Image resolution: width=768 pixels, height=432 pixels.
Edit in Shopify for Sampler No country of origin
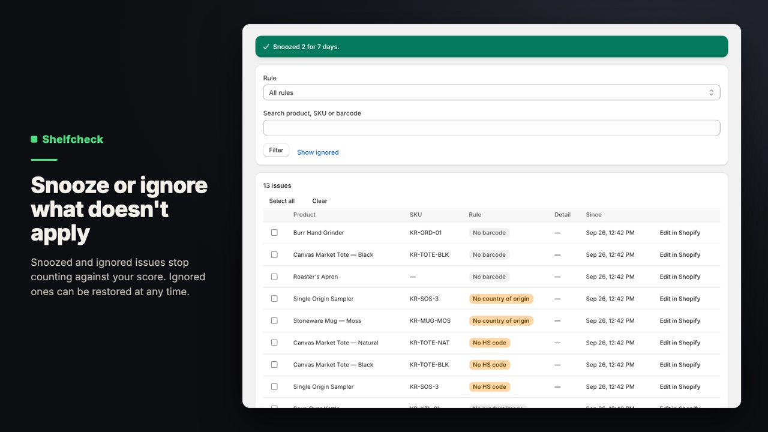tap(680, 299)
